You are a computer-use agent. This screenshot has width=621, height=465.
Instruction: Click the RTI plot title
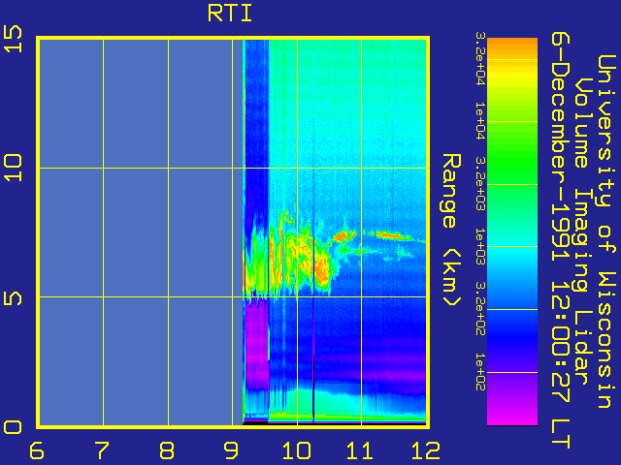tap(230, 14)
